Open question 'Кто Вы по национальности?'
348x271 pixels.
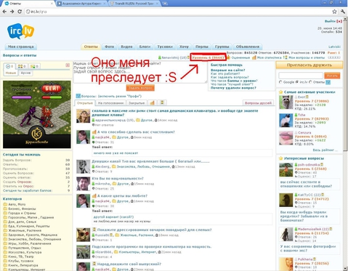coord(118,179)
